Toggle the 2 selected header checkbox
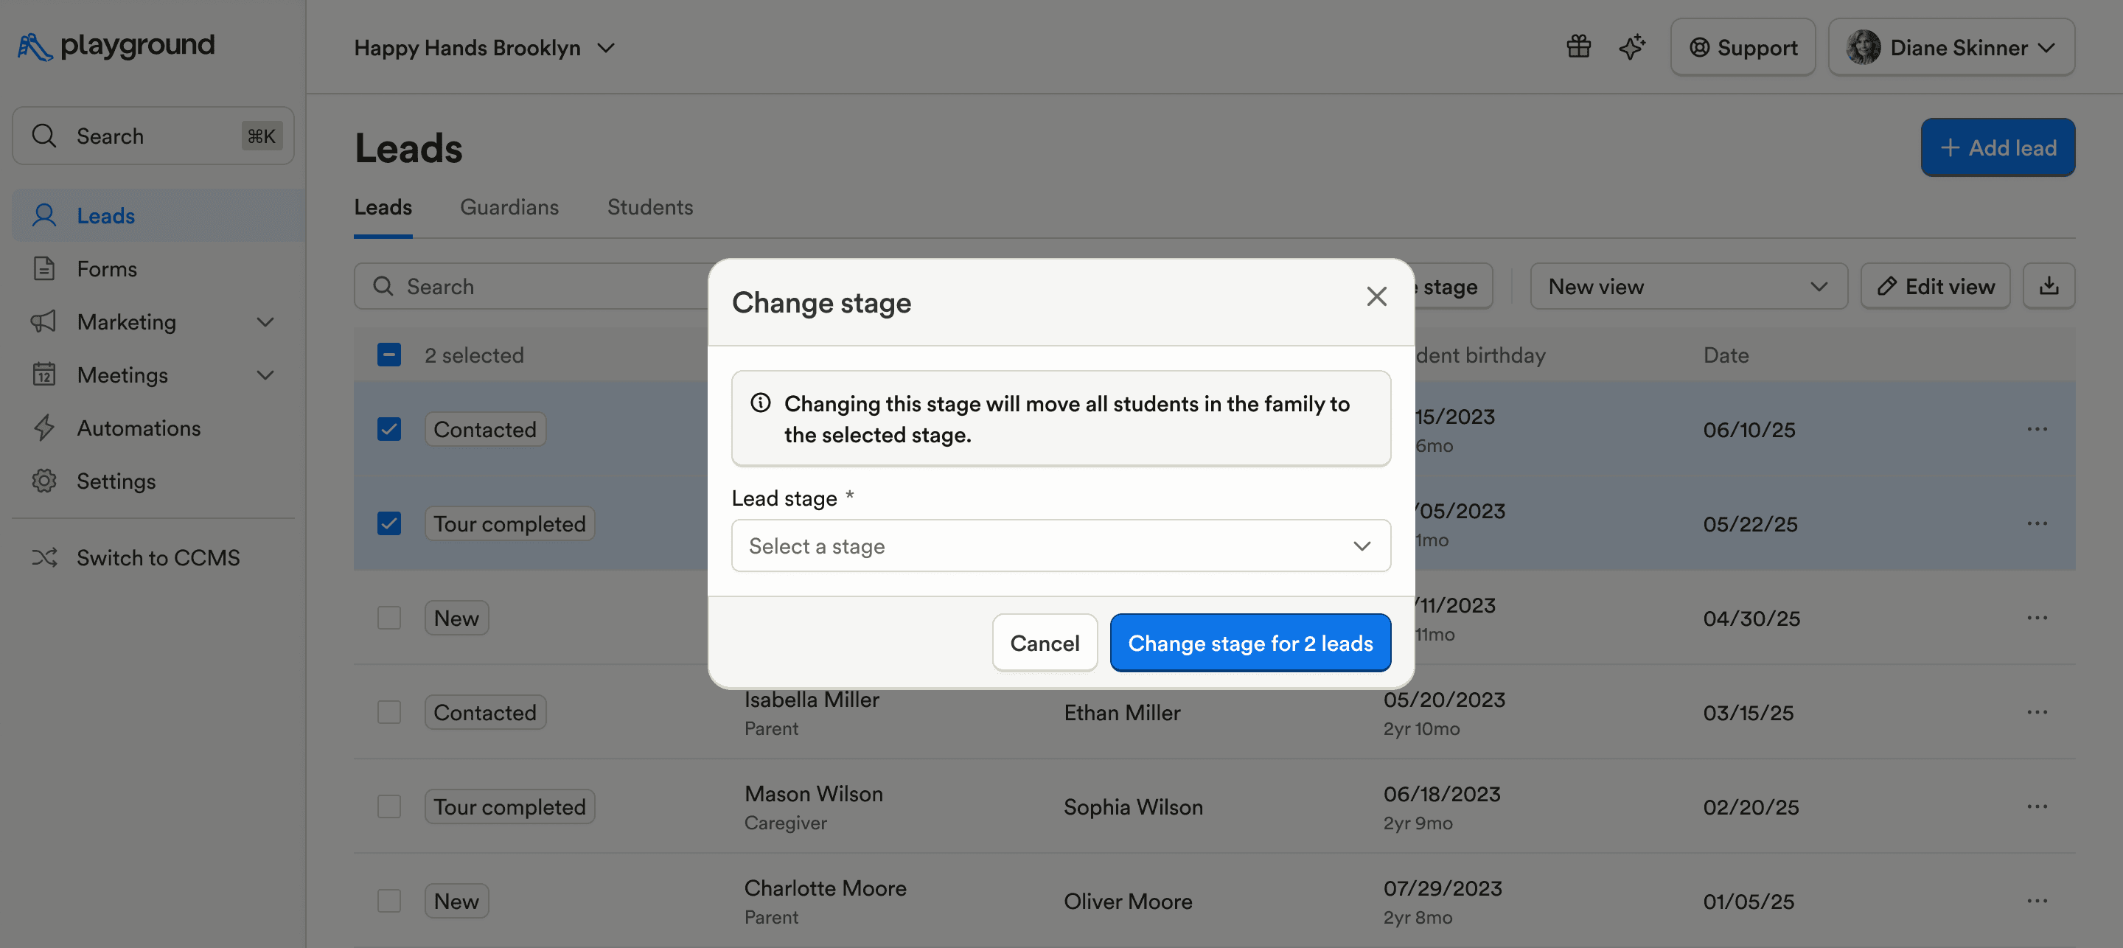2123x948 pixels. (389, 355)
